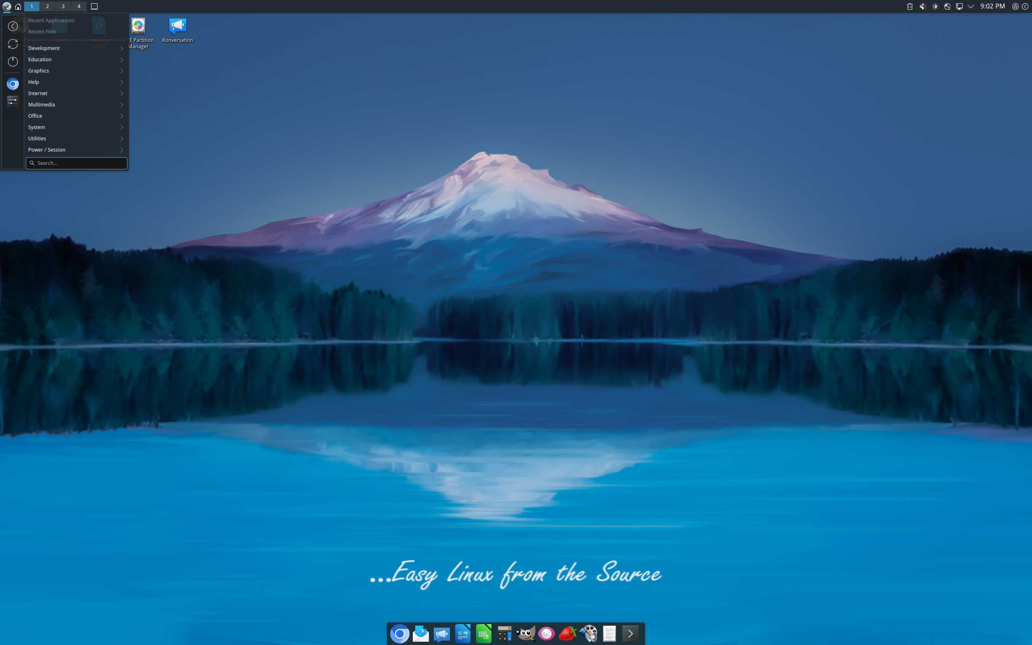Switch to virtual desktop 4
Screen dimensions: 1032x645
[79, 6]
